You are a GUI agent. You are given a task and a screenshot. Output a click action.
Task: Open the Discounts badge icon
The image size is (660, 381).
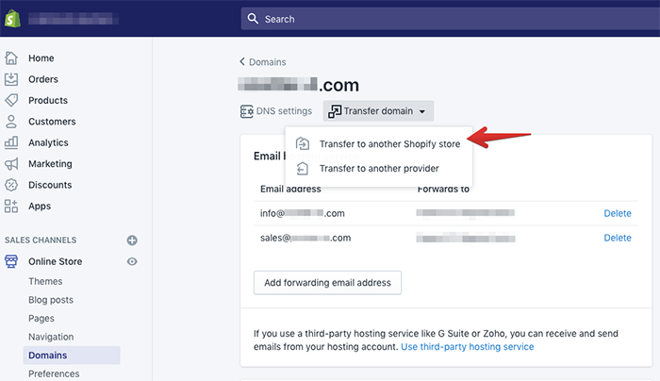coord(11,185)
